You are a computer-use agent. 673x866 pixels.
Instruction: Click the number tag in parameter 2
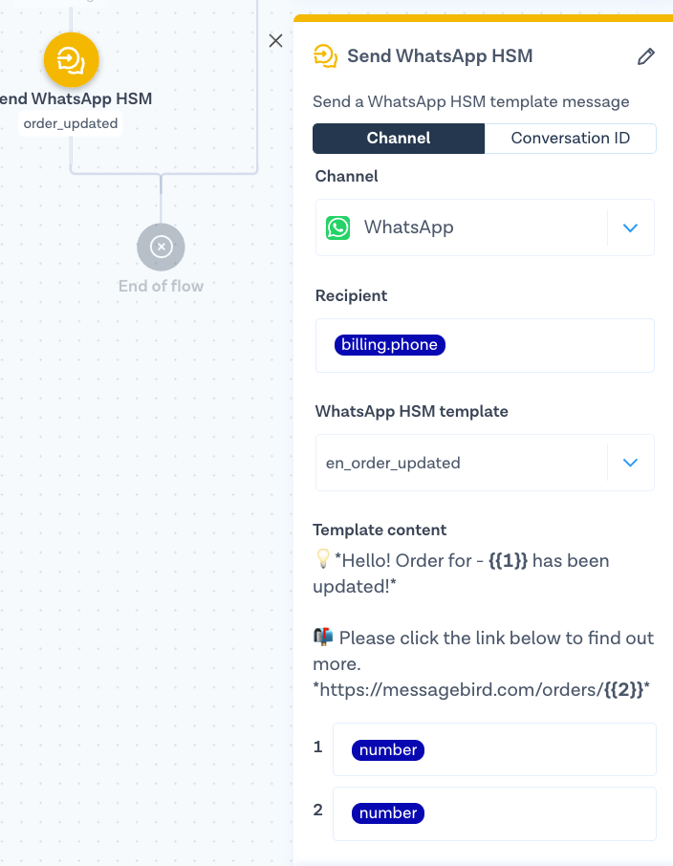[388, 813]
